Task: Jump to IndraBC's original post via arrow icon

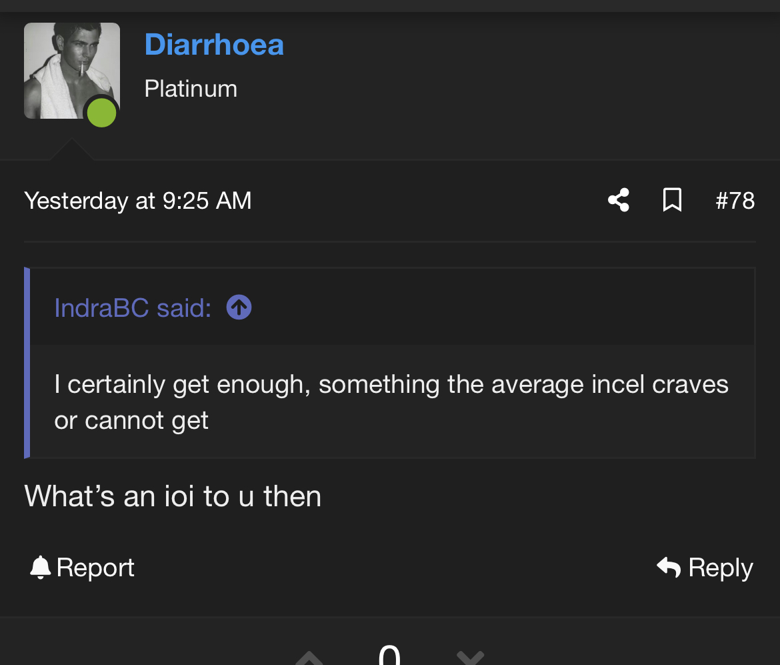Action: pyautogui.click(x=239, y=307)
